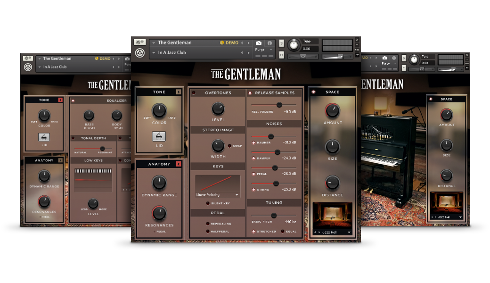Toggle the Release Samples power LED

[250, 93]
